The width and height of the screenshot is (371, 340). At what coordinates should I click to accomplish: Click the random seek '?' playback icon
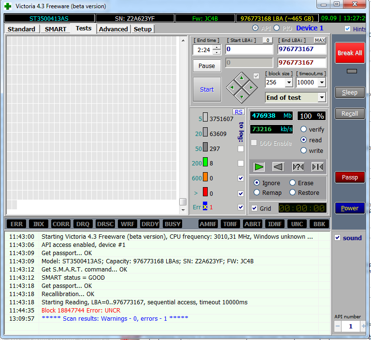298,167
